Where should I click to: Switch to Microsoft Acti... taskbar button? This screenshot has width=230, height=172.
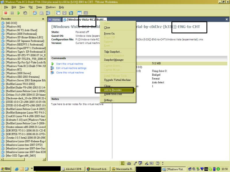(98, 169)
